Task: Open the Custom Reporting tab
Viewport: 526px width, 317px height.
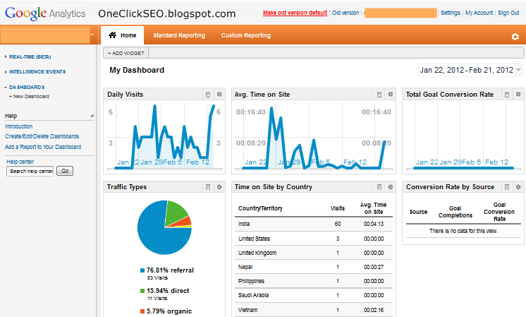Action: coord(246,35)
